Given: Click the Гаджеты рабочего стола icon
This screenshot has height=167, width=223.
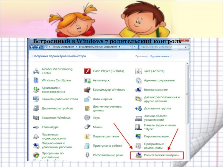Looking at the screenshot, I should click(36, 99).
